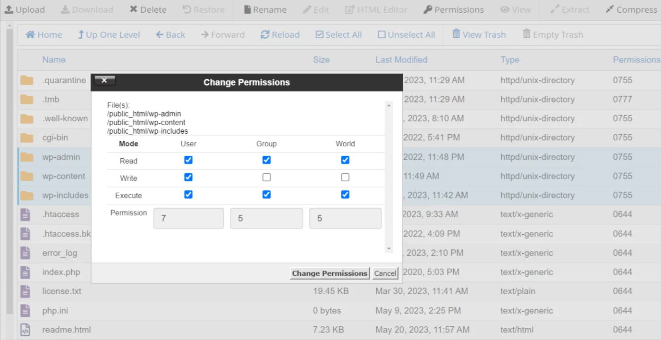Sort by the Name column header
This screenshot has height=340, width=661.
[x=54, y=60]
